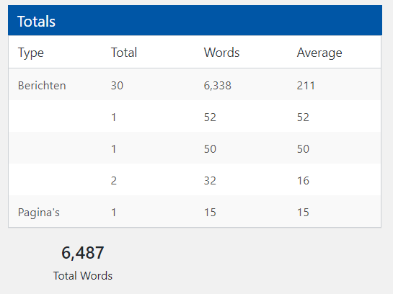
Task: Select the Total column header
Action: pos(124,53)
